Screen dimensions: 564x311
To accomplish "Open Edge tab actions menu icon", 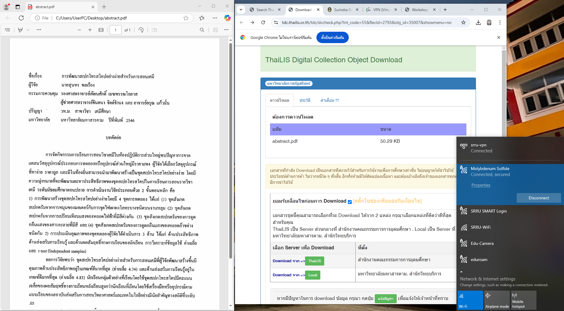I will pos(18,7).
